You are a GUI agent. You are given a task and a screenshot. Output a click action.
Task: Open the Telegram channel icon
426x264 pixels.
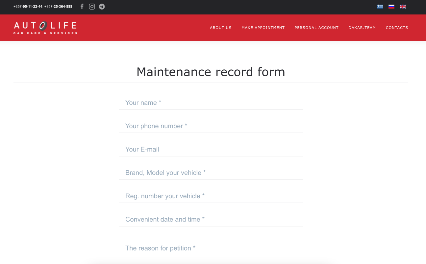102,7
